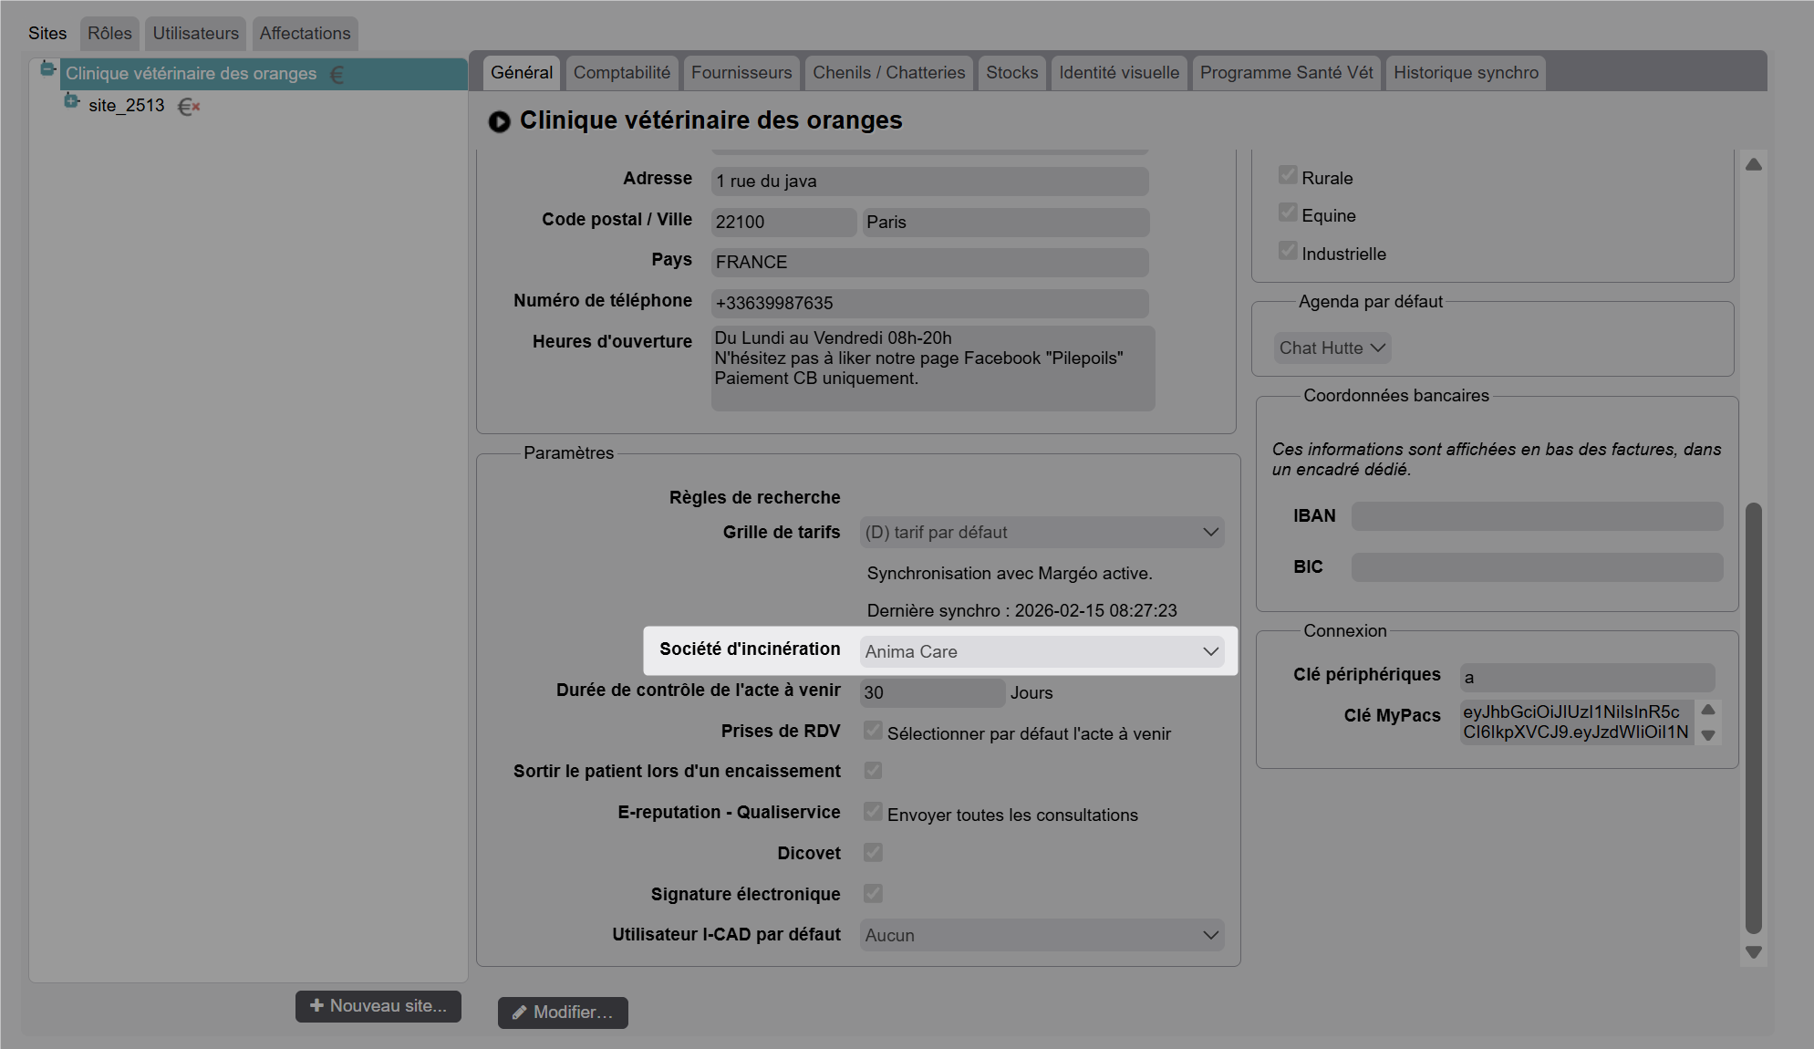Collapse the Clinique vétérinaire des oranges tree node
The height and width of the screenshot is (1049, 1814).
pos(47,69)
